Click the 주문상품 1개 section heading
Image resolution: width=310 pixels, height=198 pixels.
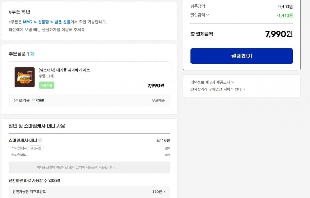[x=22, y=54]
